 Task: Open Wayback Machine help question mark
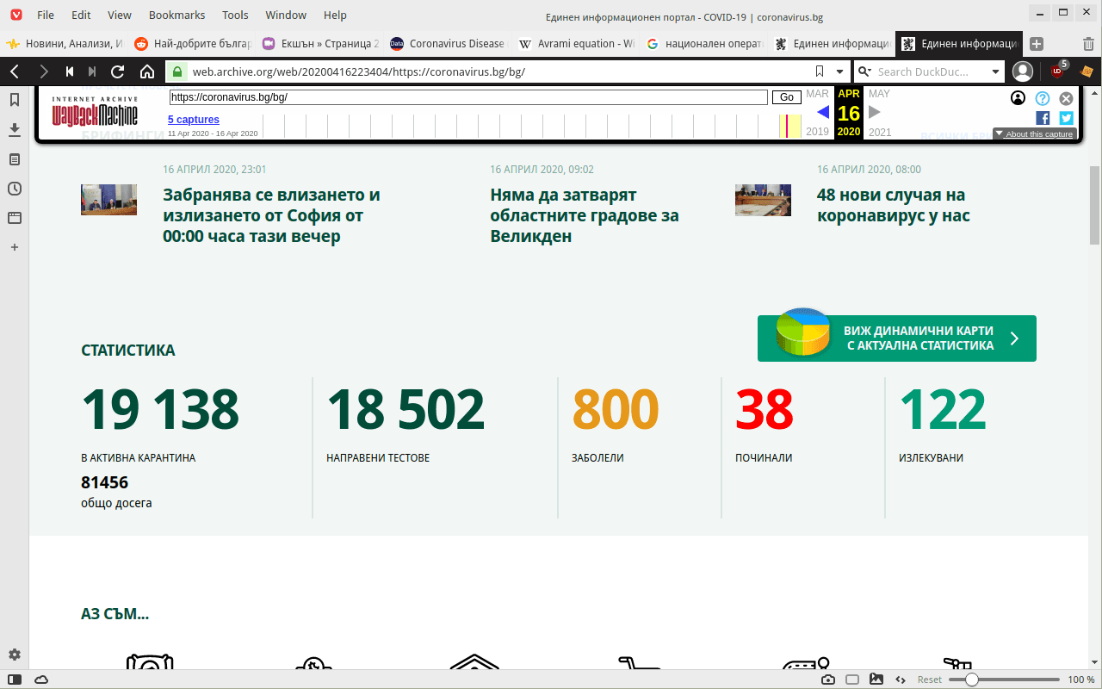[1043, 98]
